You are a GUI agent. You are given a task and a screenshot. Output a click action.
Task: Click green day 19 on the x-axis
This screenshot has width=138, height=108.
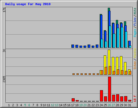coord(81,105)
